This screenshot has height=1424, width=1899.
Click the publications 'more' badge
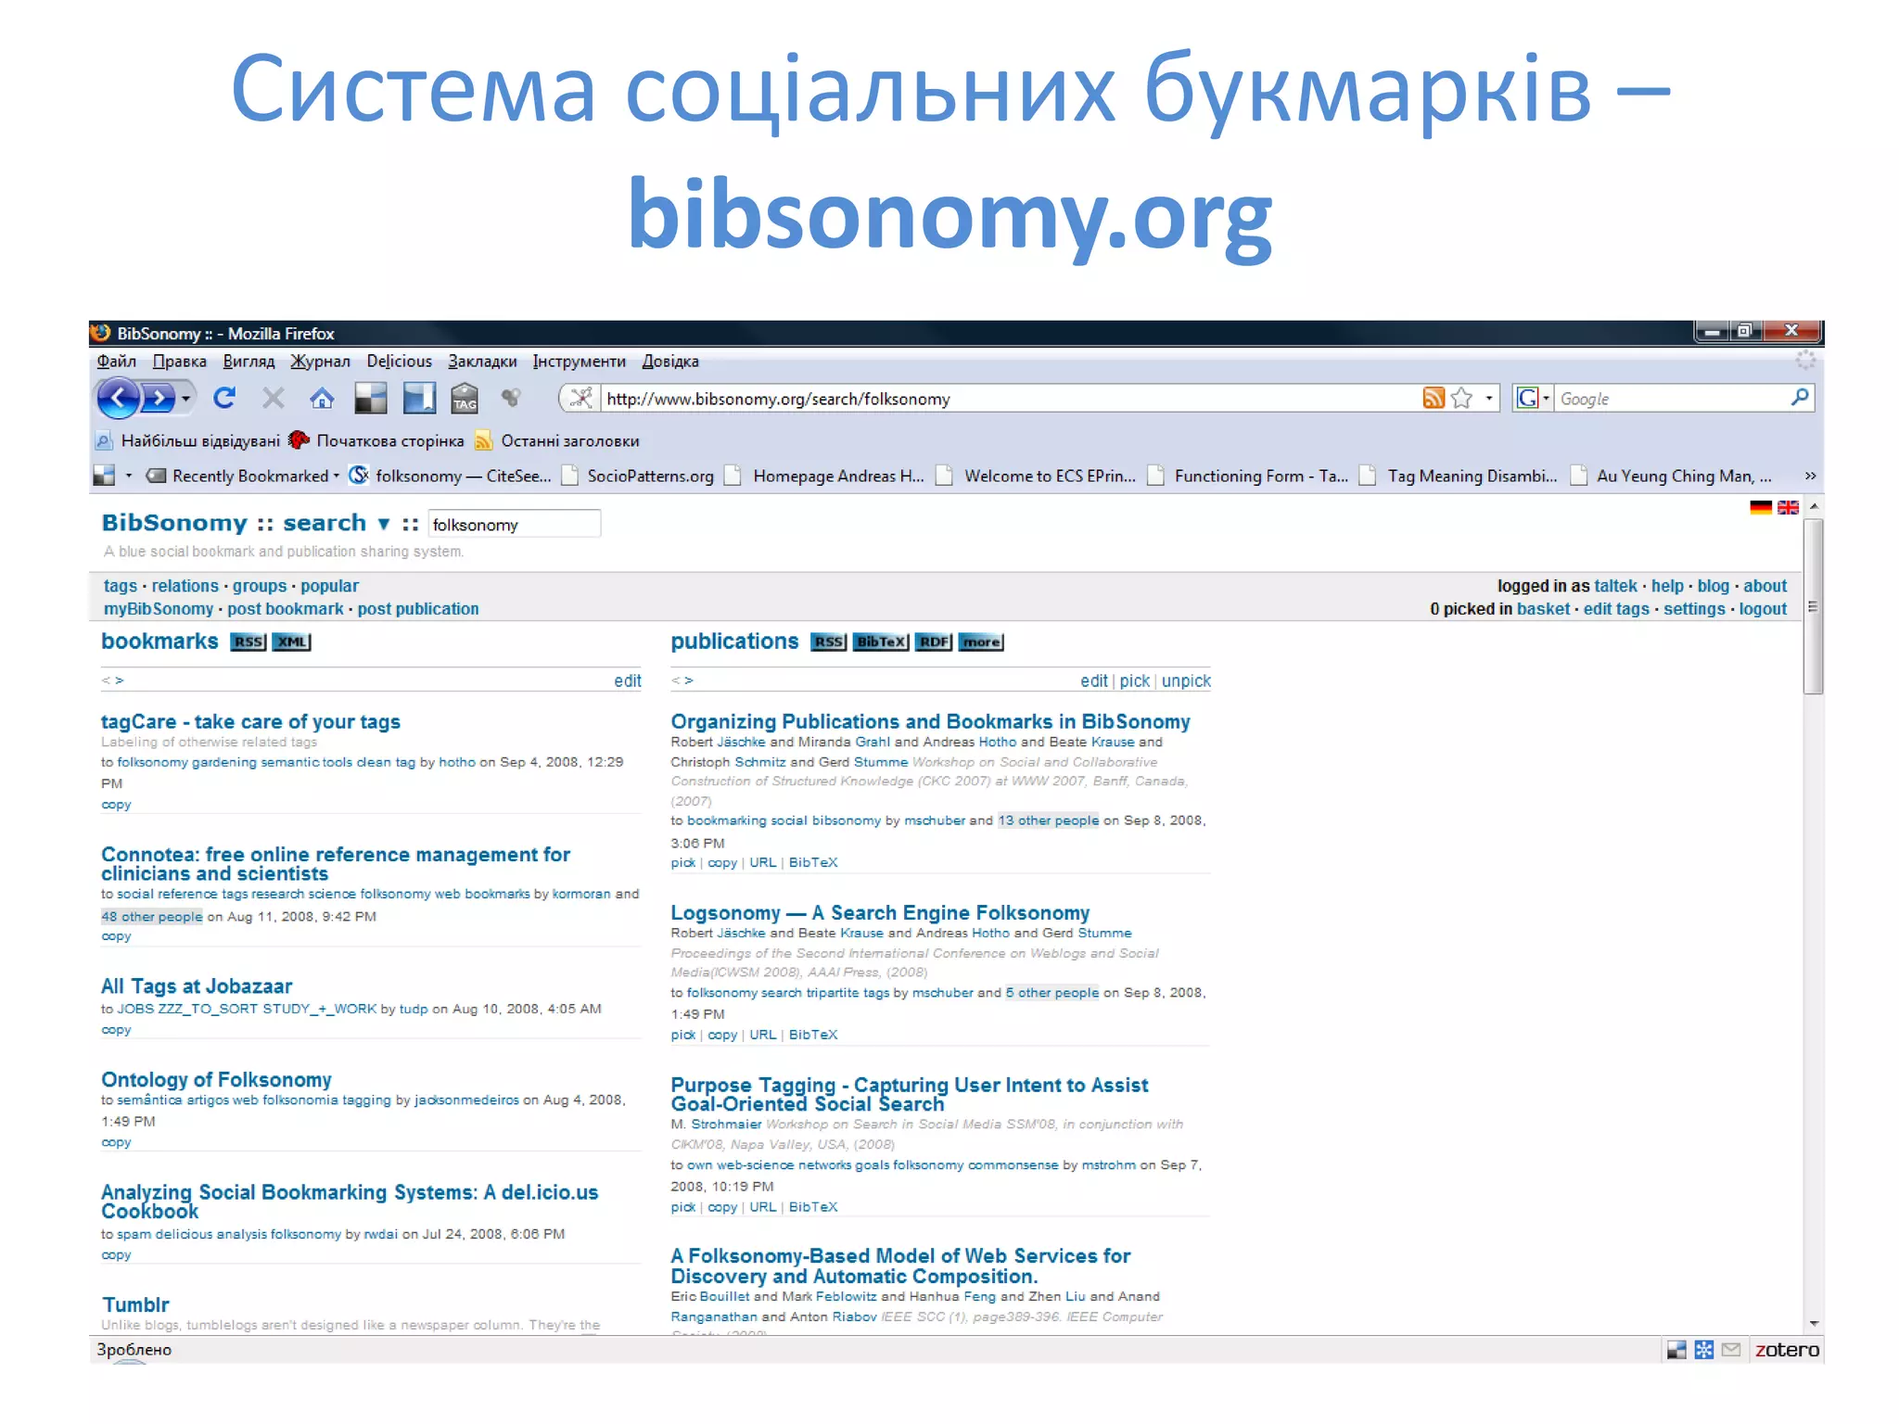[981, 642]
